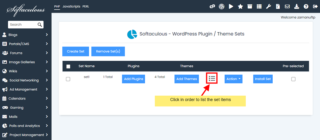Click the star ratings icon
The image size is (320, 140).
pos(240,6)
